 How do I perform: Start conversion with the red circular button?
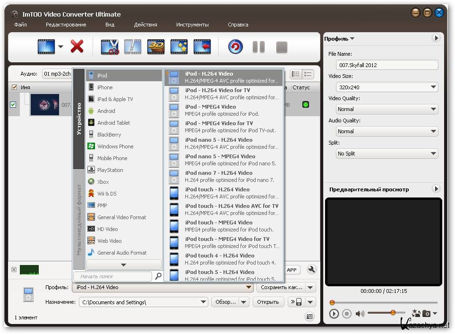click(235, 47)
